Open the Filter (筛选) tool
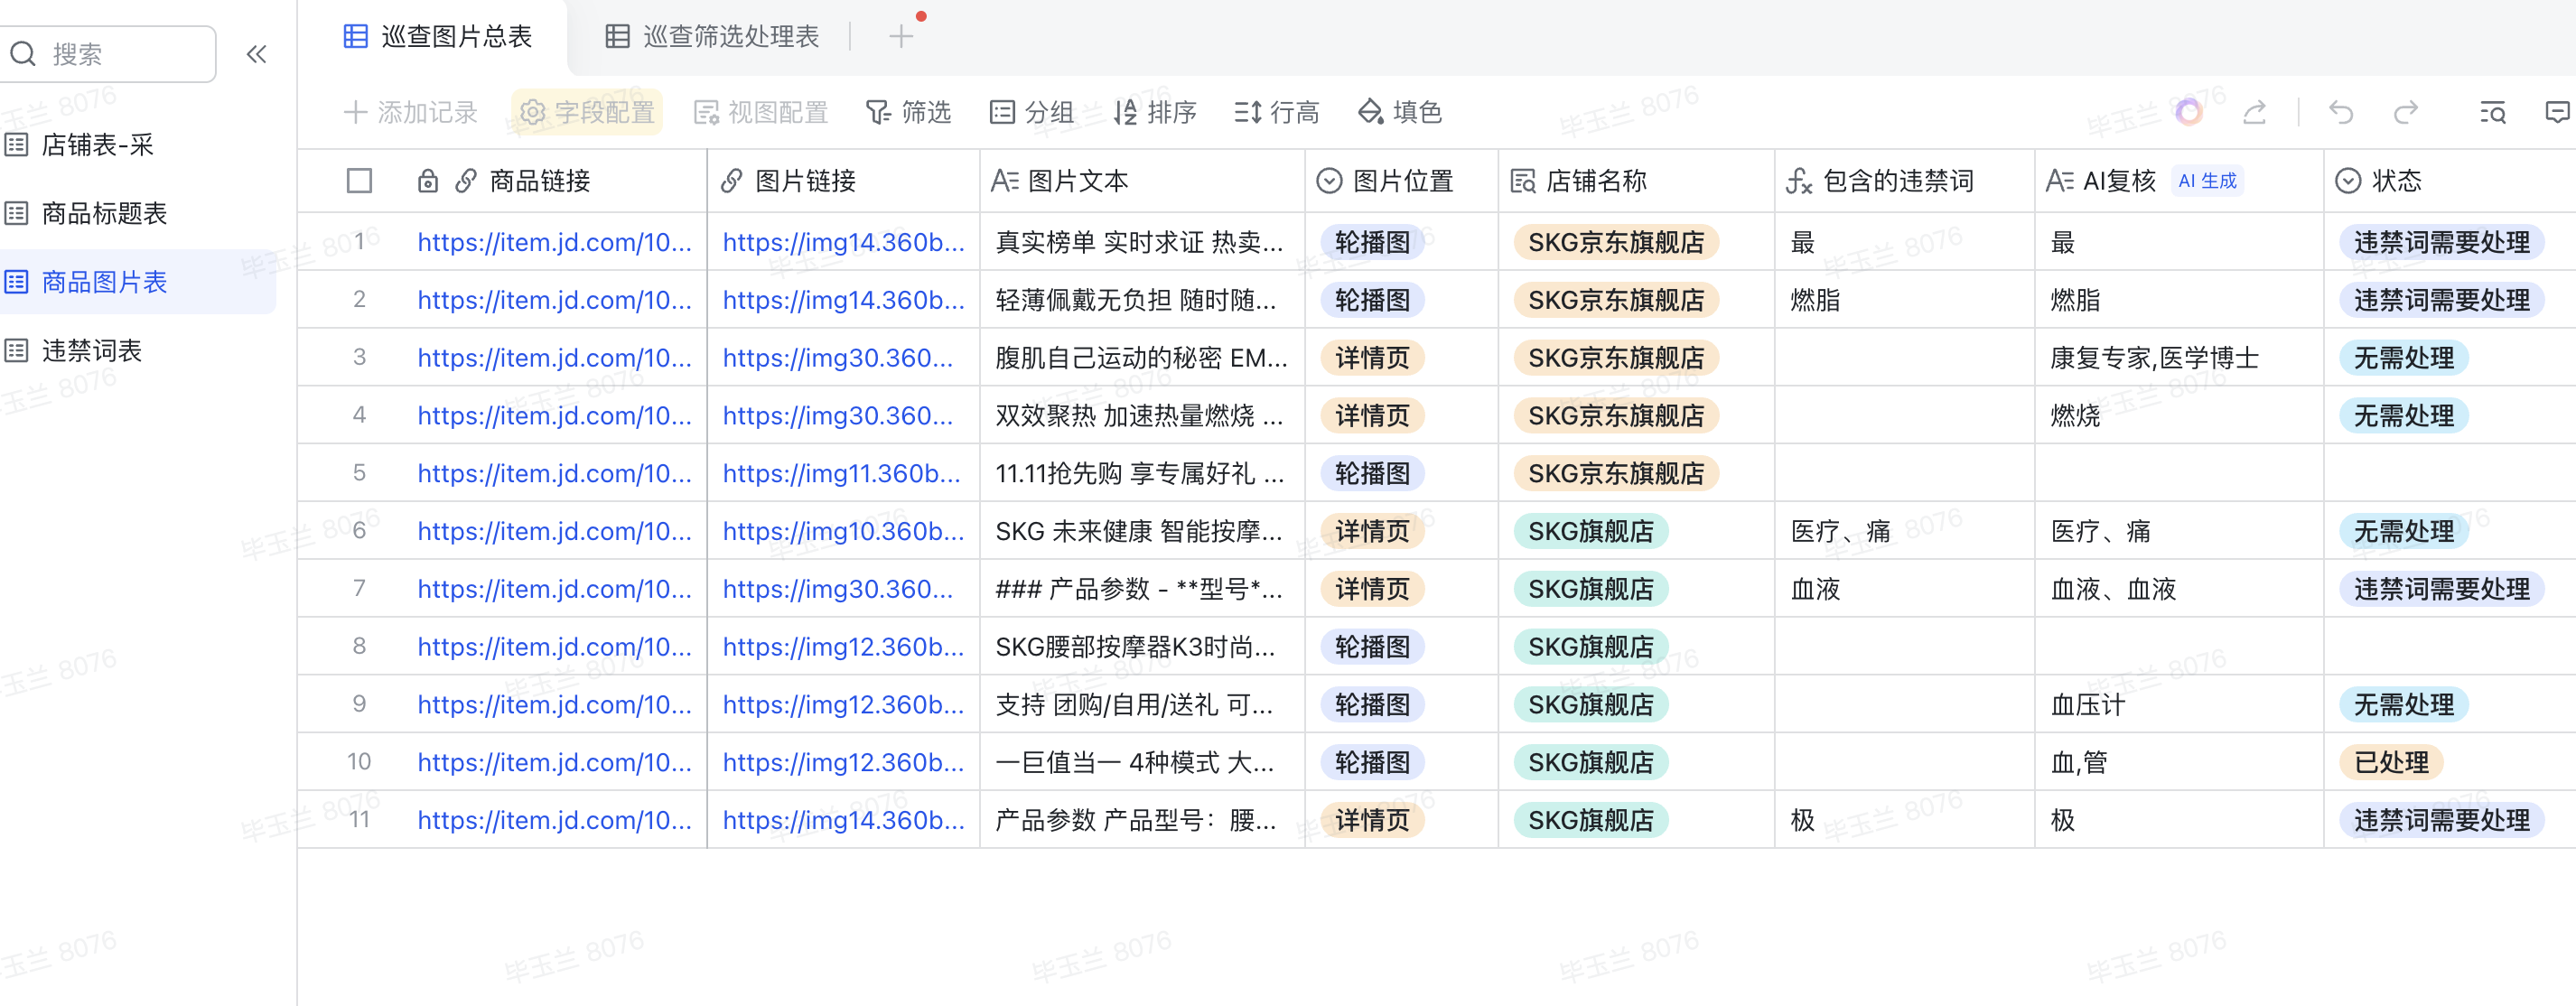The height and width of the screenshot is (1006, 2576). 908,112
